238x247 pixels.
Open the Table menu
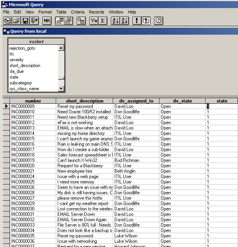click(61, 12)
